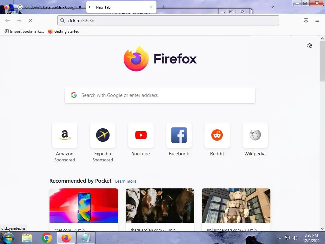Image resolution: width=325 pixels, height=244 pixels.
Task: Focus the Search with Google box
Action: coord(160,95)
